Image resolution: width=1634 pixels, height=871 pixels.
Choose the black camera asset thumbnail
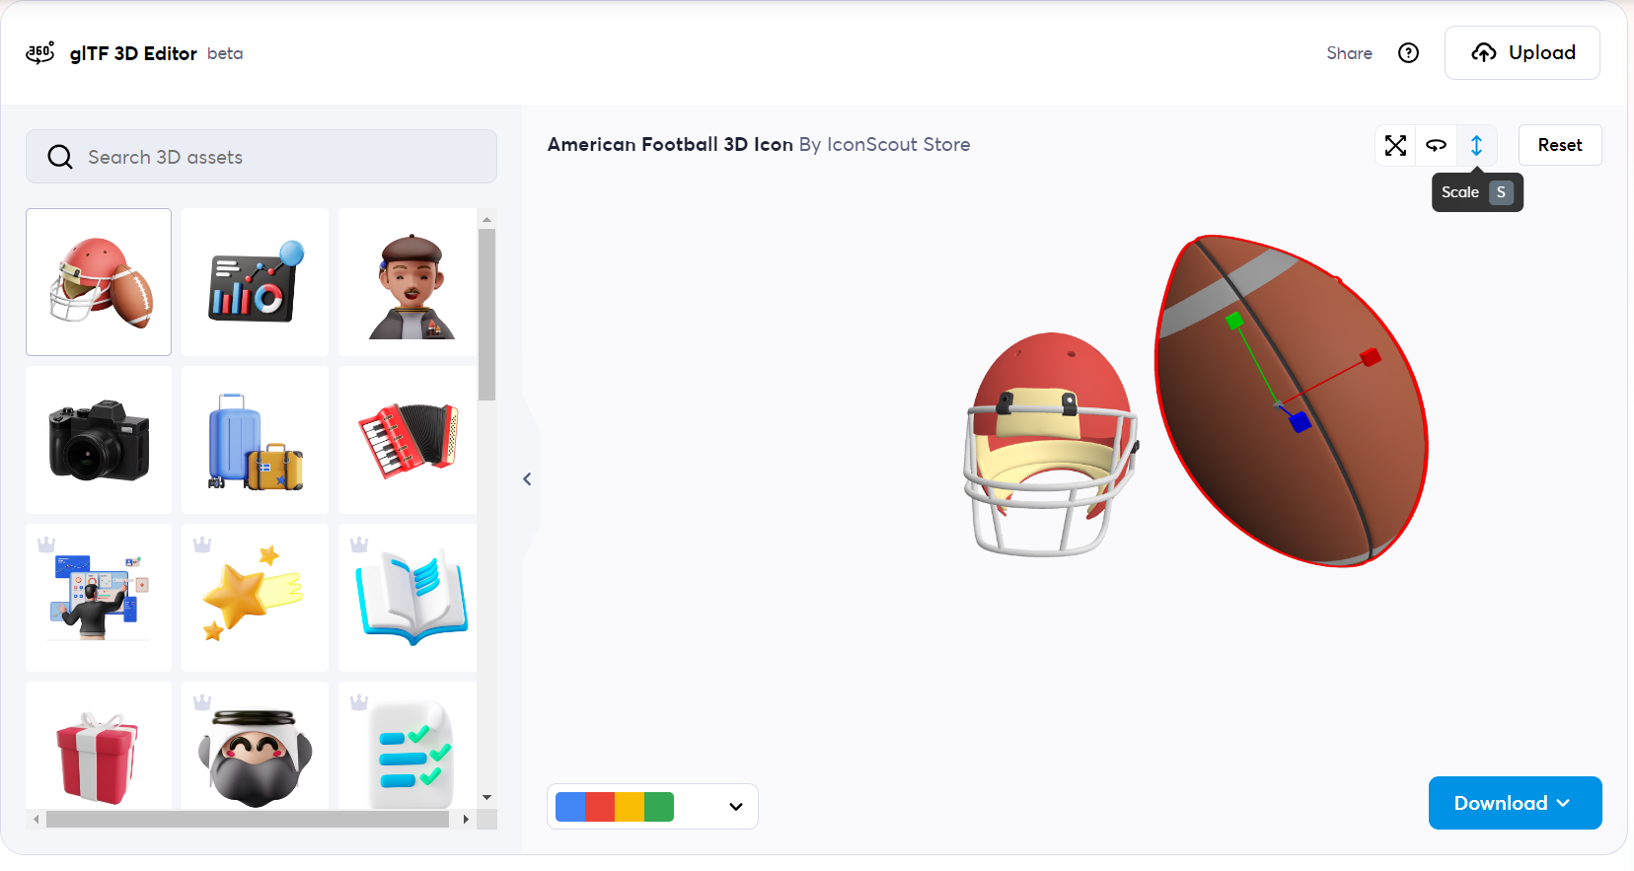[x=99, y=440]
